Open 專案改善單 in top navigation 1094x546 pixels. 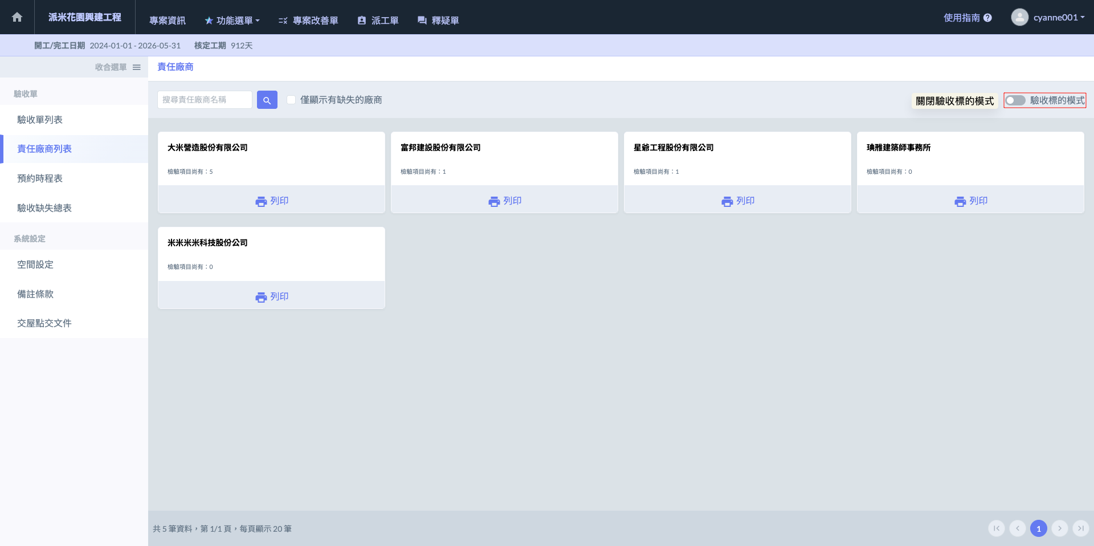pyautogui.click(x=308, y=21)
